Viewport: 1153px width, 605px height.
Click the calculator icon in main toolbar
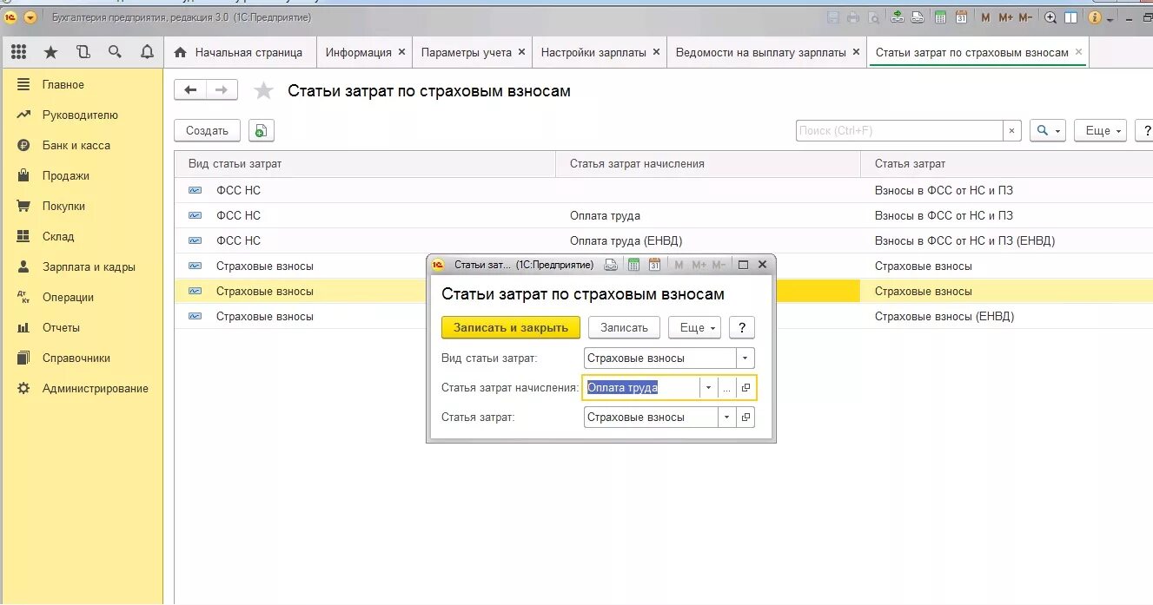pos(941,17)
